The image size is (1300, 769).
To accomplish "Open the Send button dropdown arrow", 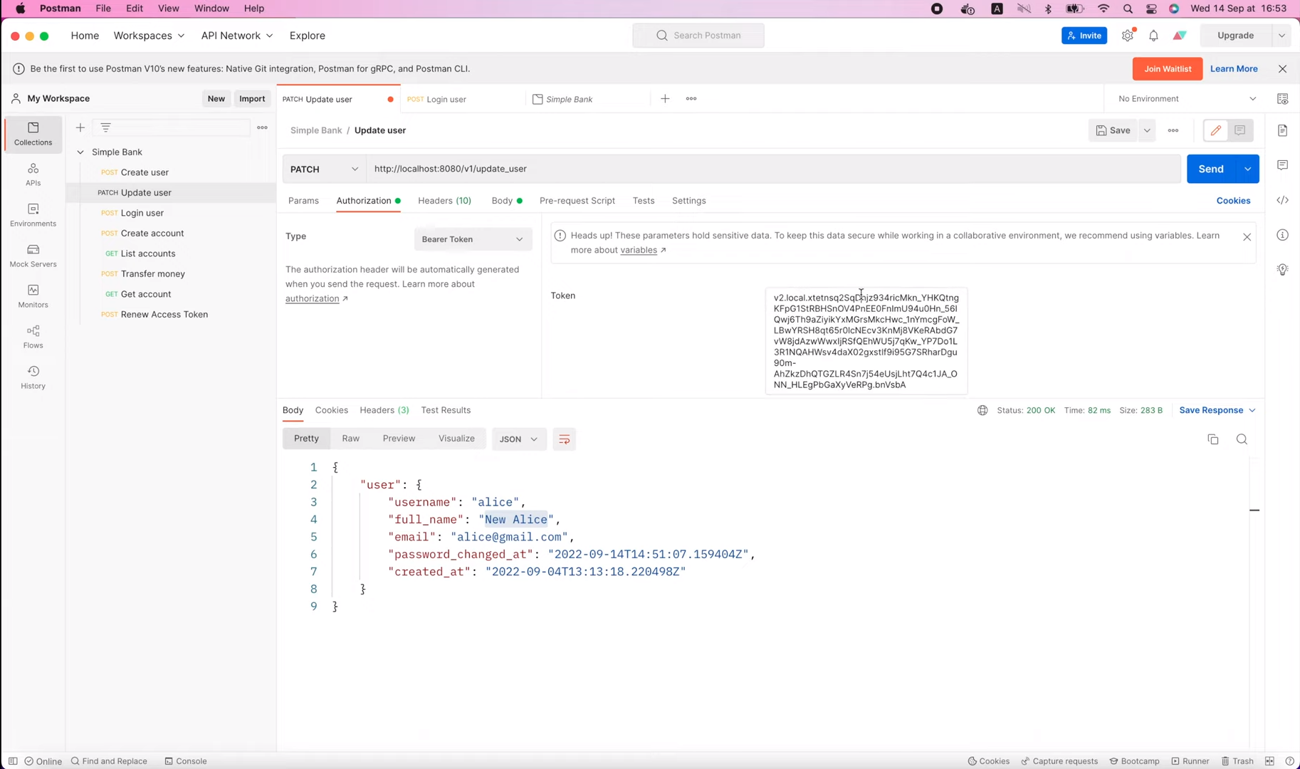I will point(1247,169).
